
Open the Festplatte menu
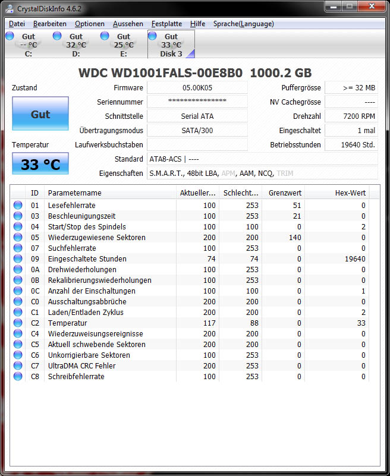[x=166, y=24]
